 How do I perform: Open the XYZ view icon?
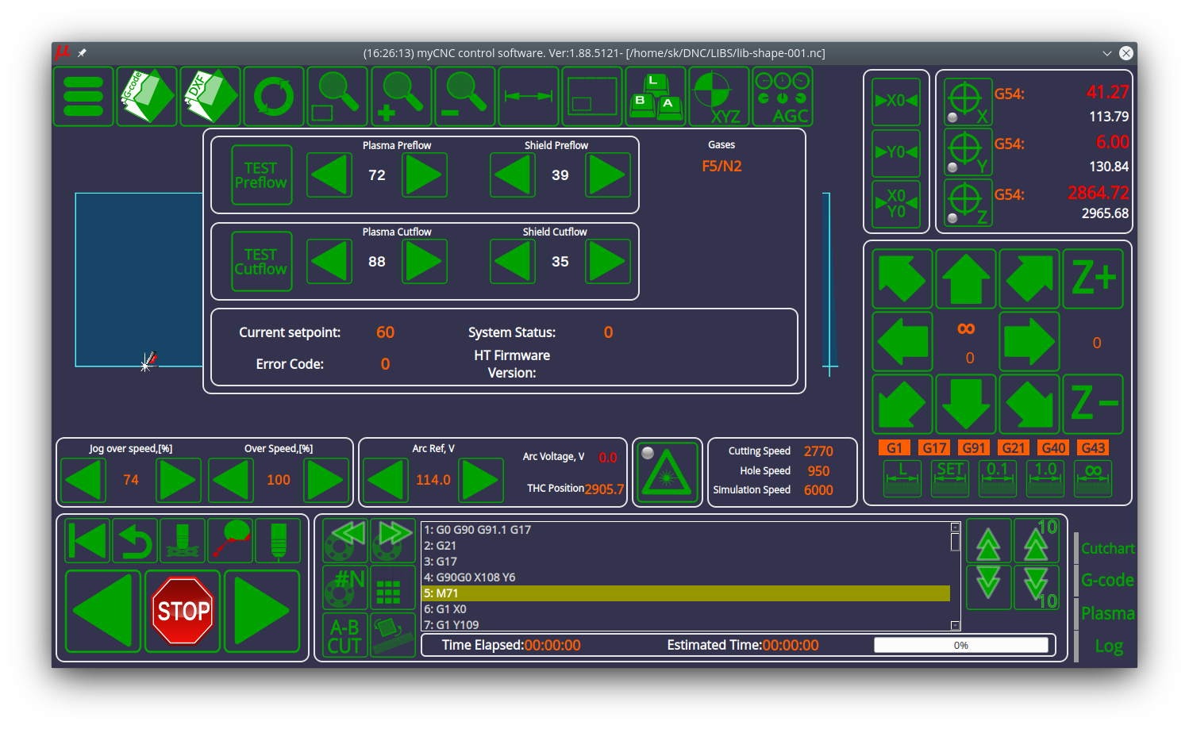click(x=719, y=97)
